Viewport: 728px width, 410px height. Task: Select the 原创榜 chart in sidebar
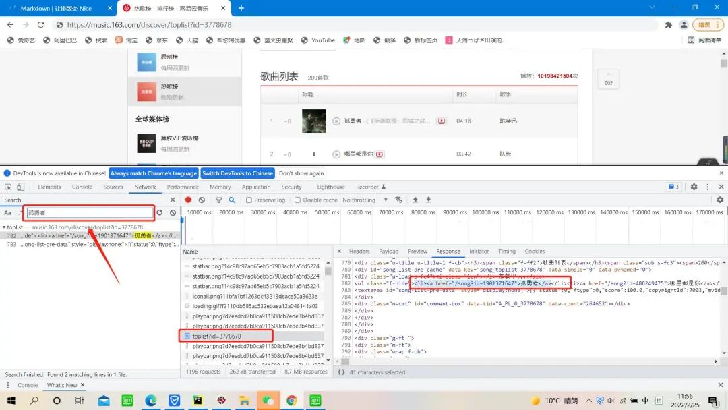[185, 62]
